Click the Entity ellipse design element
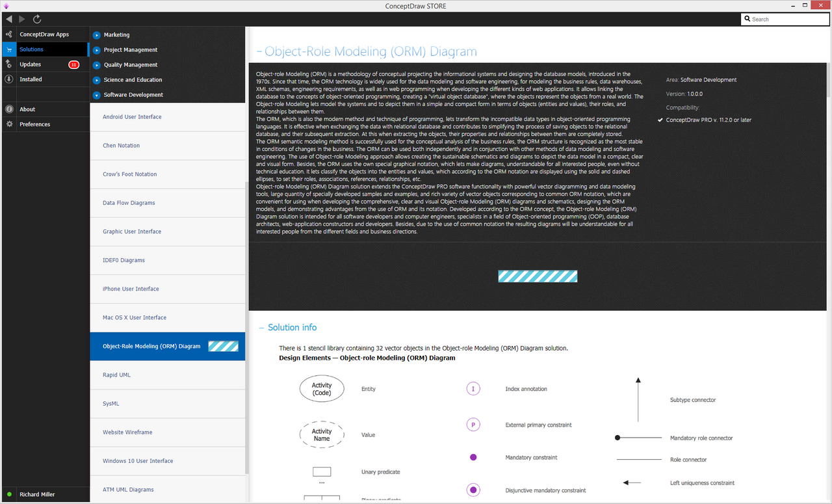 321,389
